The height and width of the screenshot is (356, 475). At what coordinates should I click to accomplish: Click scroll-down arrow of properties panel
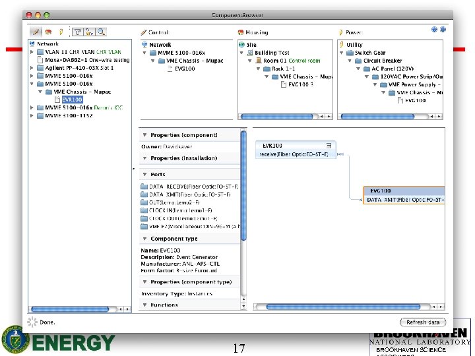tap(243, 306)
